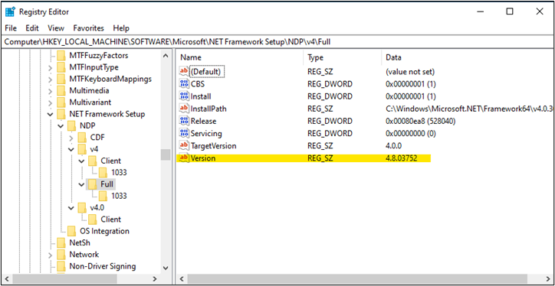
Task: Click the MTFInputType folder icon
Action: tap(61, 67)
